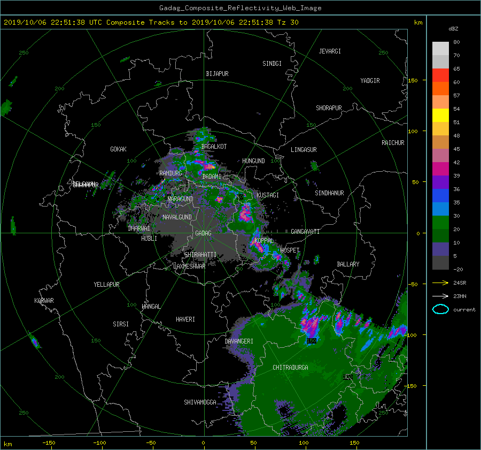Click the SIRSI city label

[x=121, y=324]
